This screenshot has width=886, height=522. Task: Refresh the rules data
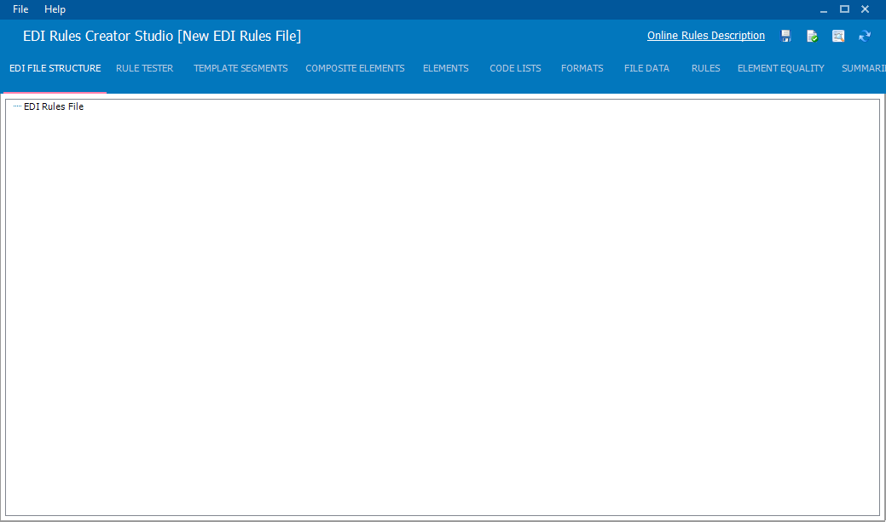click(x=865, y=36)
